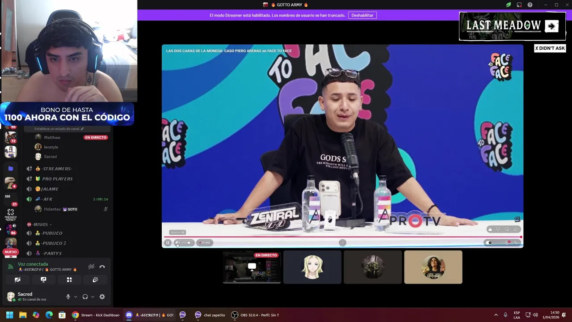Toggle noise suppression in voice panel
The width and height of the screenshot is (572, 322).
tap(91, 267)
